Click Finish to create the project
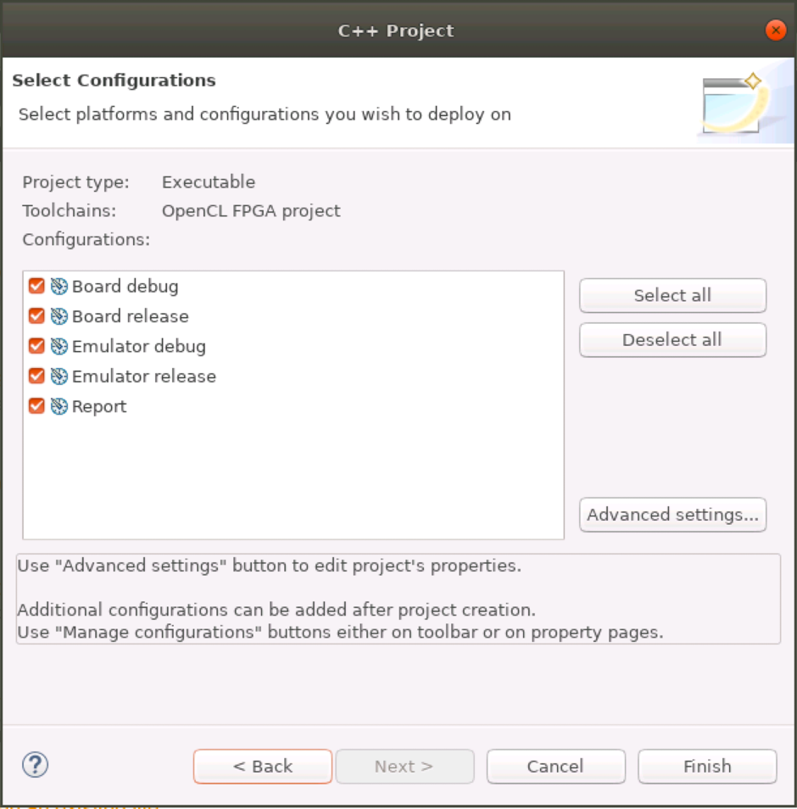Viewport: 797px width, 809px height. 707,767
